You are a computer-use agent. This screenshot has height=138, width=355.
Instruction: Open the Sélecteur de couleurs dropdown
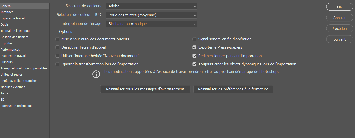pos(151,6)
